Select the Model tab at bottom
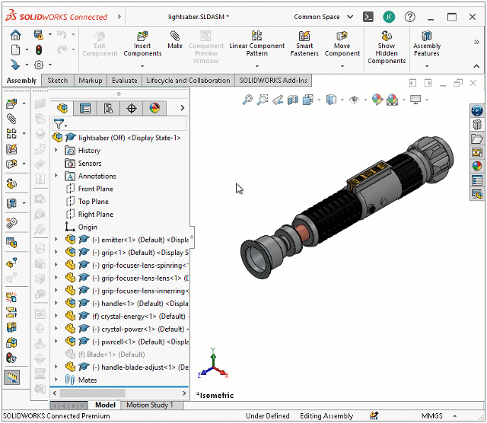The width and height of the screenshot is (487, 423). (105, 405)
